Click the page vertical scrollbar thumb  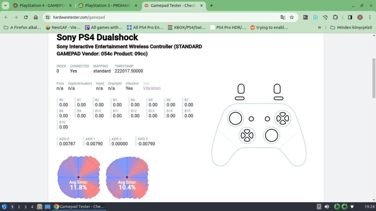click(374, 78)
